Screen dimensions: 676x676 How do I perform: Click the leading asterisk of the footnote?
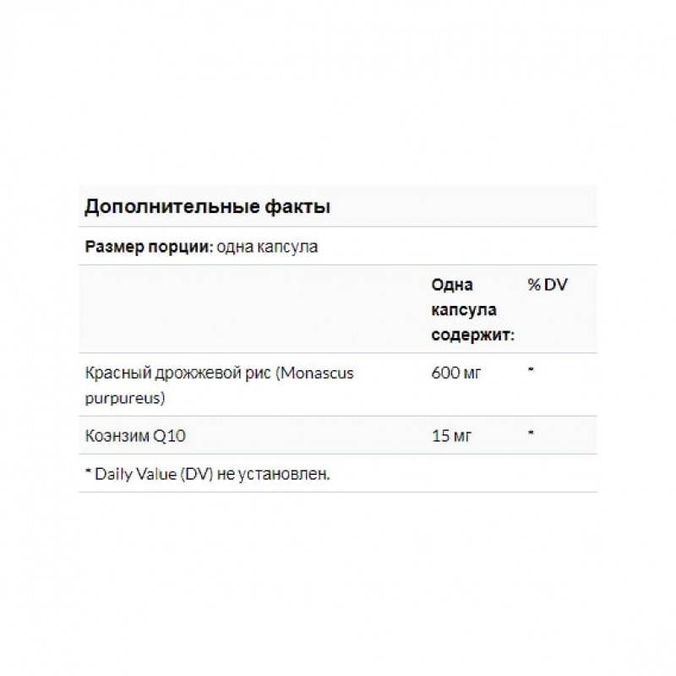coord(88,473)
